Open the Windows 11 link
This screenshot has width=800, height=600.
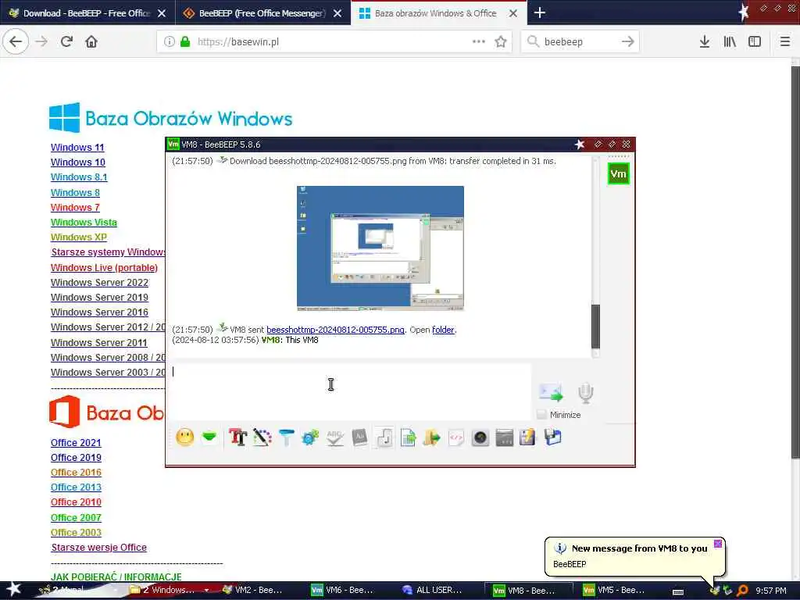pos(77,148)
